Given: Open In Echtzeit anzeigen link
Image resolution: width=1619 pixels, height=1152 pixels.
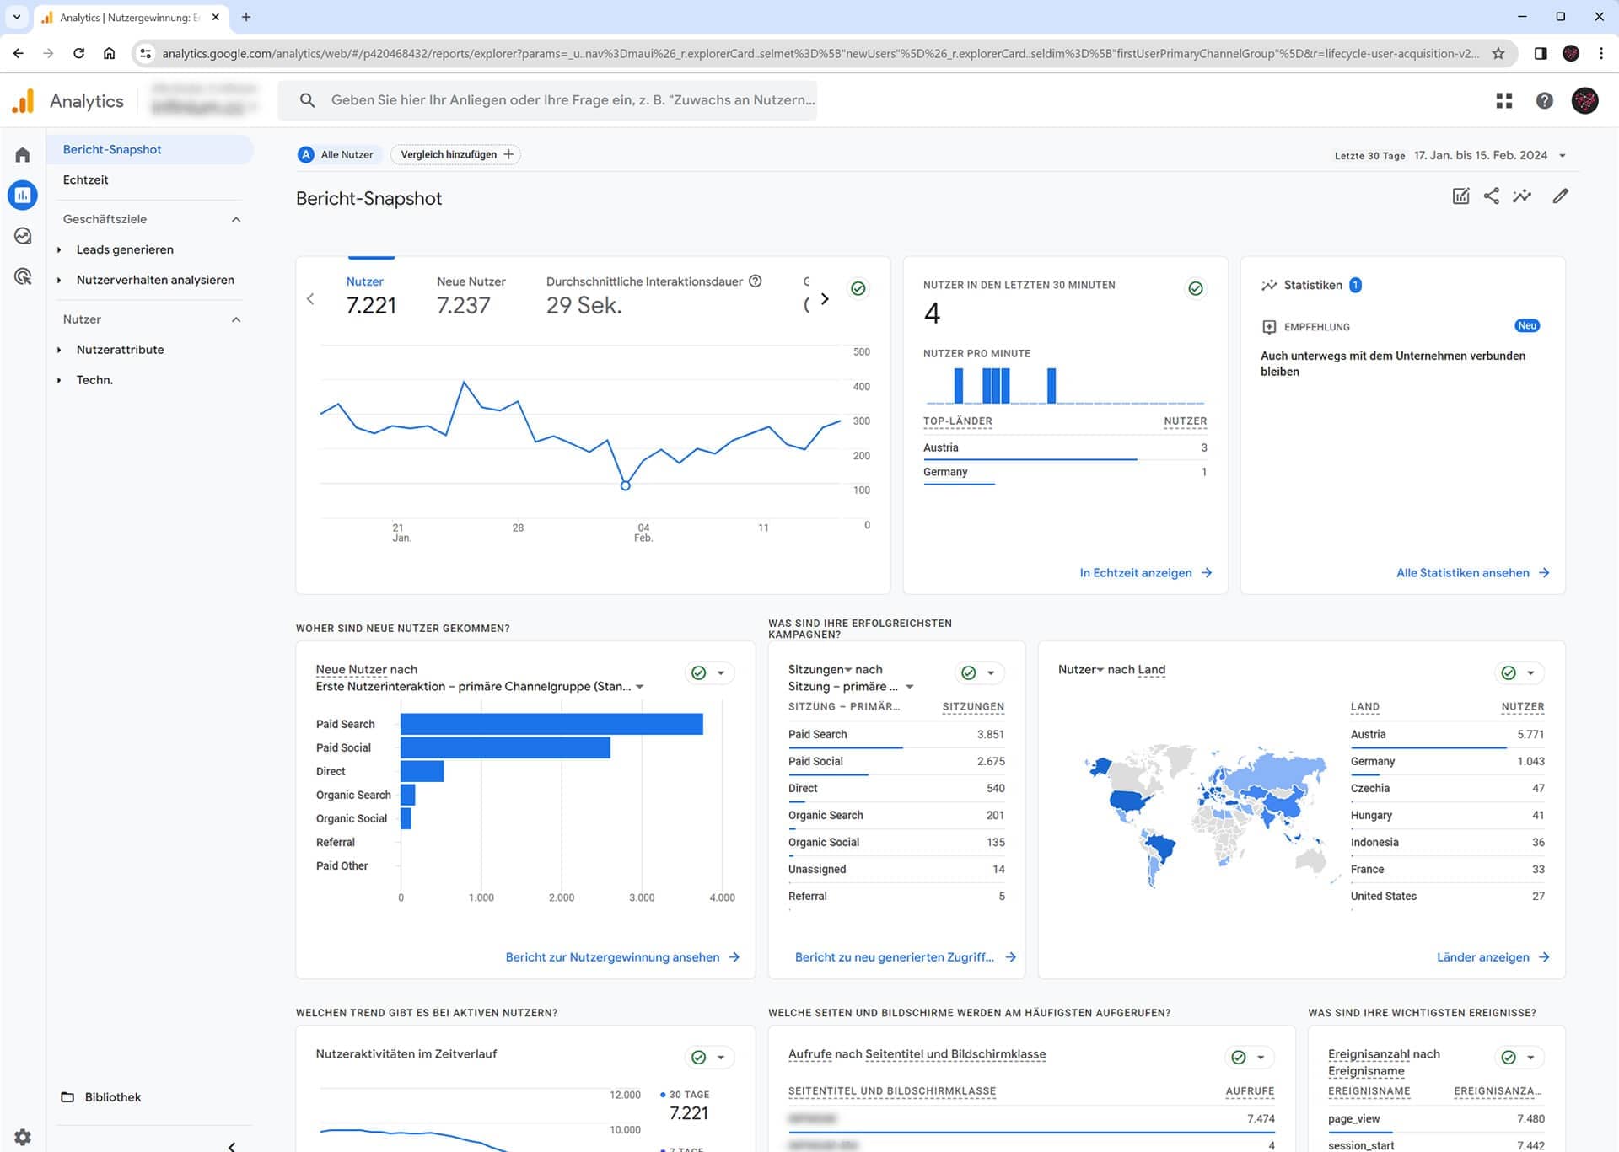Looking at the screenshot, I should click(x=1145, y=573).
